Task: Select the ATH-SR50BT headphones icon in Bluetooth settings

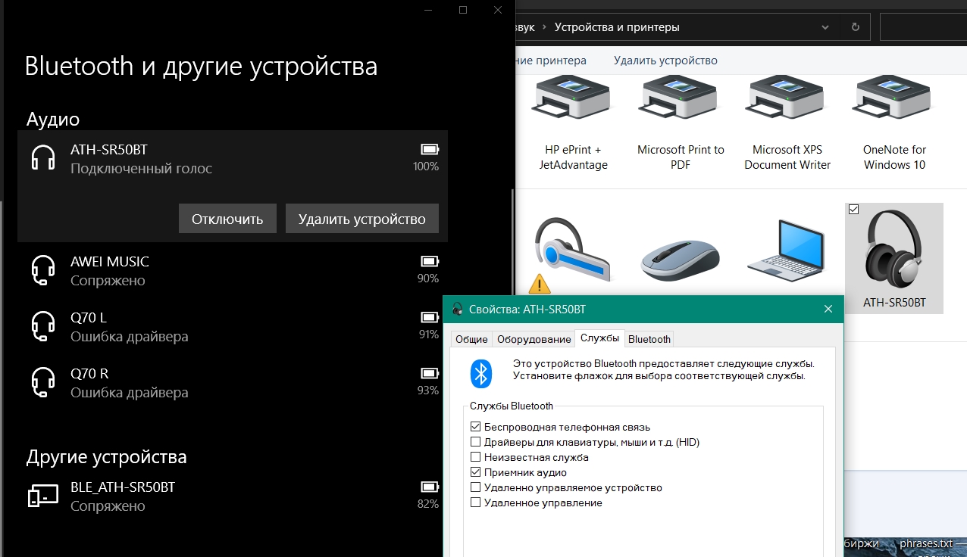Action: click(43, 158)
